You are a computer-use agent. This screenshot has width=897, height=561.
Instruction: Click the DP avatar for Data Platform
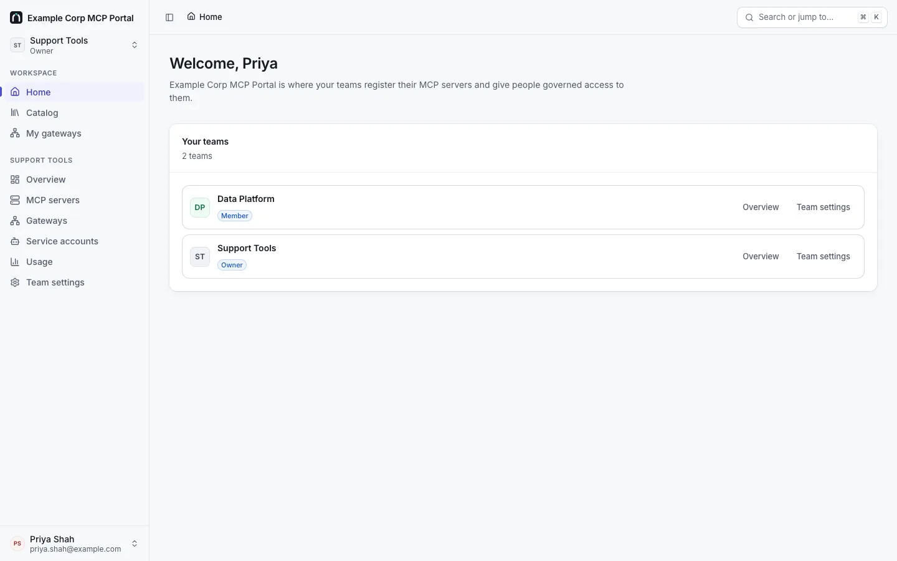(200, 207)
